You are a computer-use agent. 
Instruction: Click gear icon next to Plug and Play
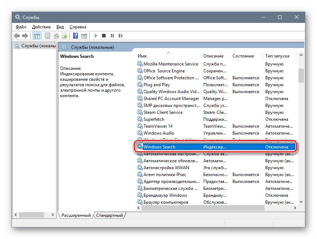[140, 84]
